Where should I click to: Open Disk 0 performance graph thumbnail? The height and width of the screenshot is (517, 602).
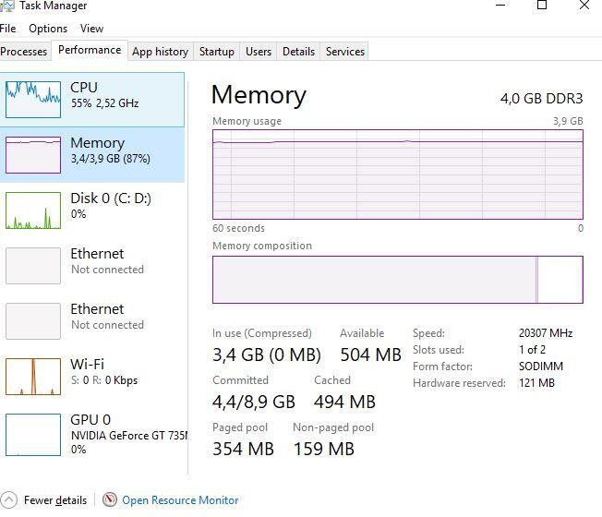[33, 210]
